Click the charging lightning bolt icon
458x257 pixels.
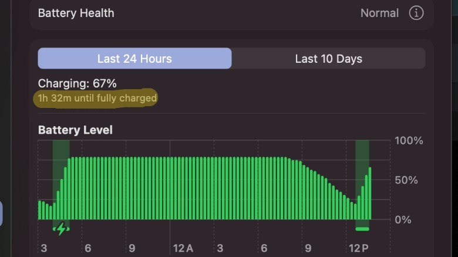point(61,229)
